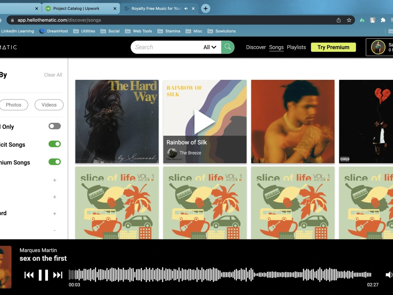Open the shirtless man orange album cover
This screenshot has width=393, height=295.
click(x=293, y=122)
